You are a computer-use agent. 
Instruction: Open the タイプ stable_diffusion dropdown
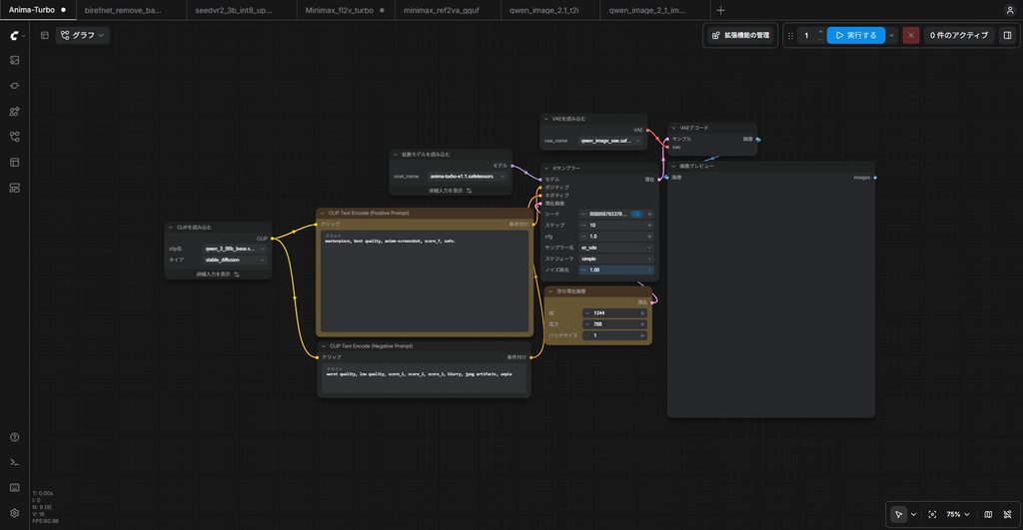point(235,261)
